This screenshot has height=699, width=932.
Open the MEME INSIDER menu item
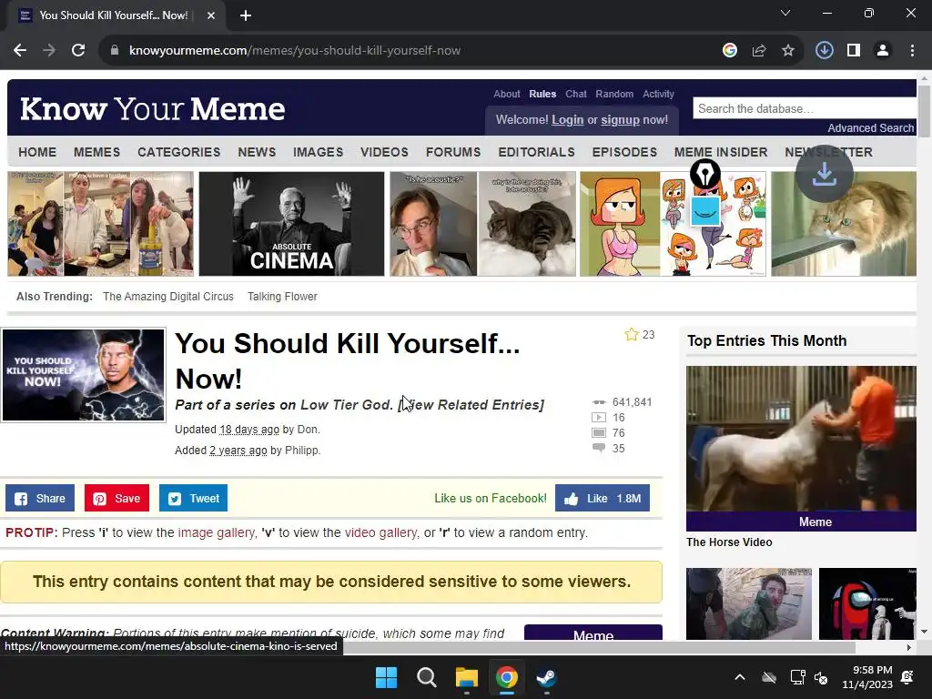point(721,152)
